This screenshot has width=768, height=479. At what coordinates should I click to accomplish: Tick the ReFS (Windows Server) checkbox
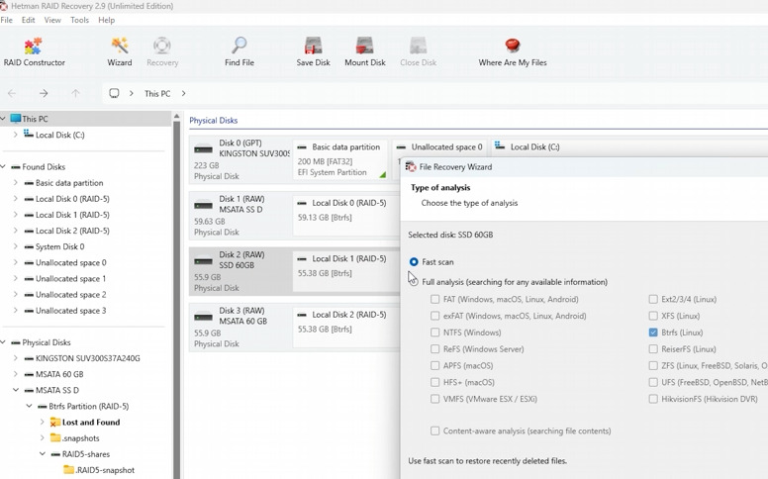[x=434, y=348]
